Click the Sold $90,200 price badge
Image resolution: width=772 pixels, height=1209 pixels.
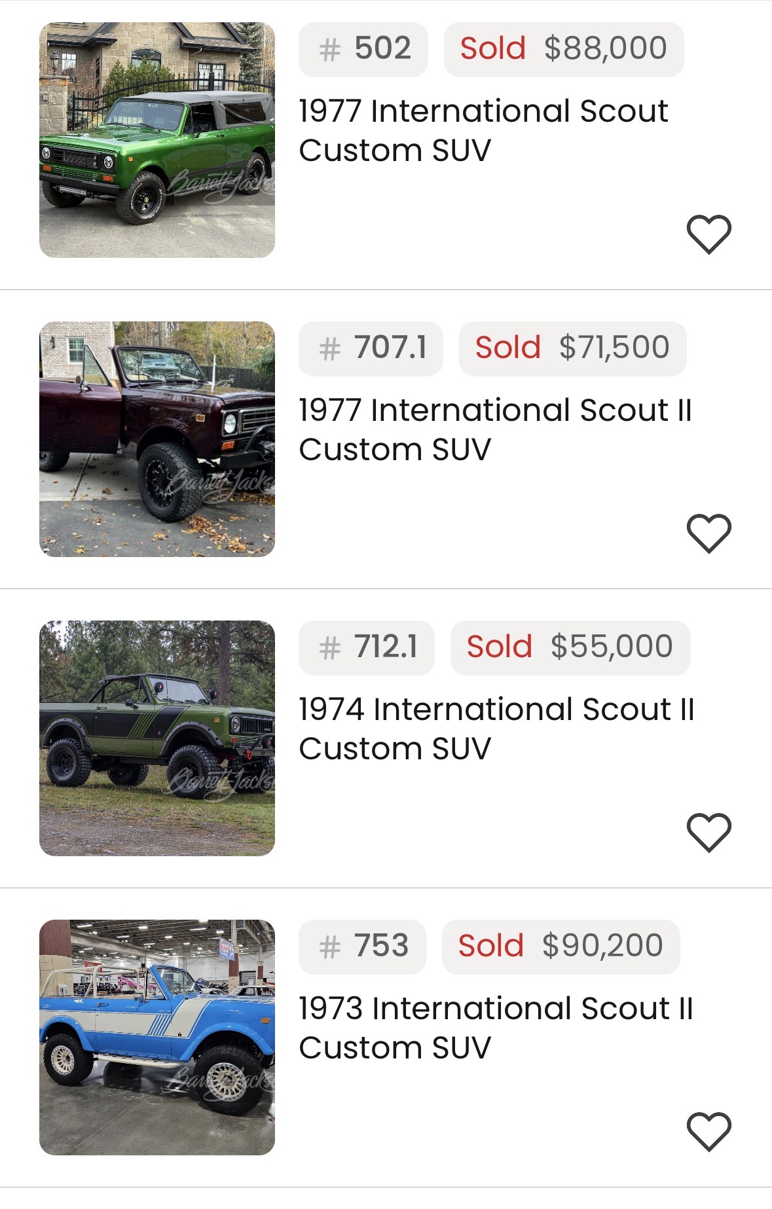561,947
